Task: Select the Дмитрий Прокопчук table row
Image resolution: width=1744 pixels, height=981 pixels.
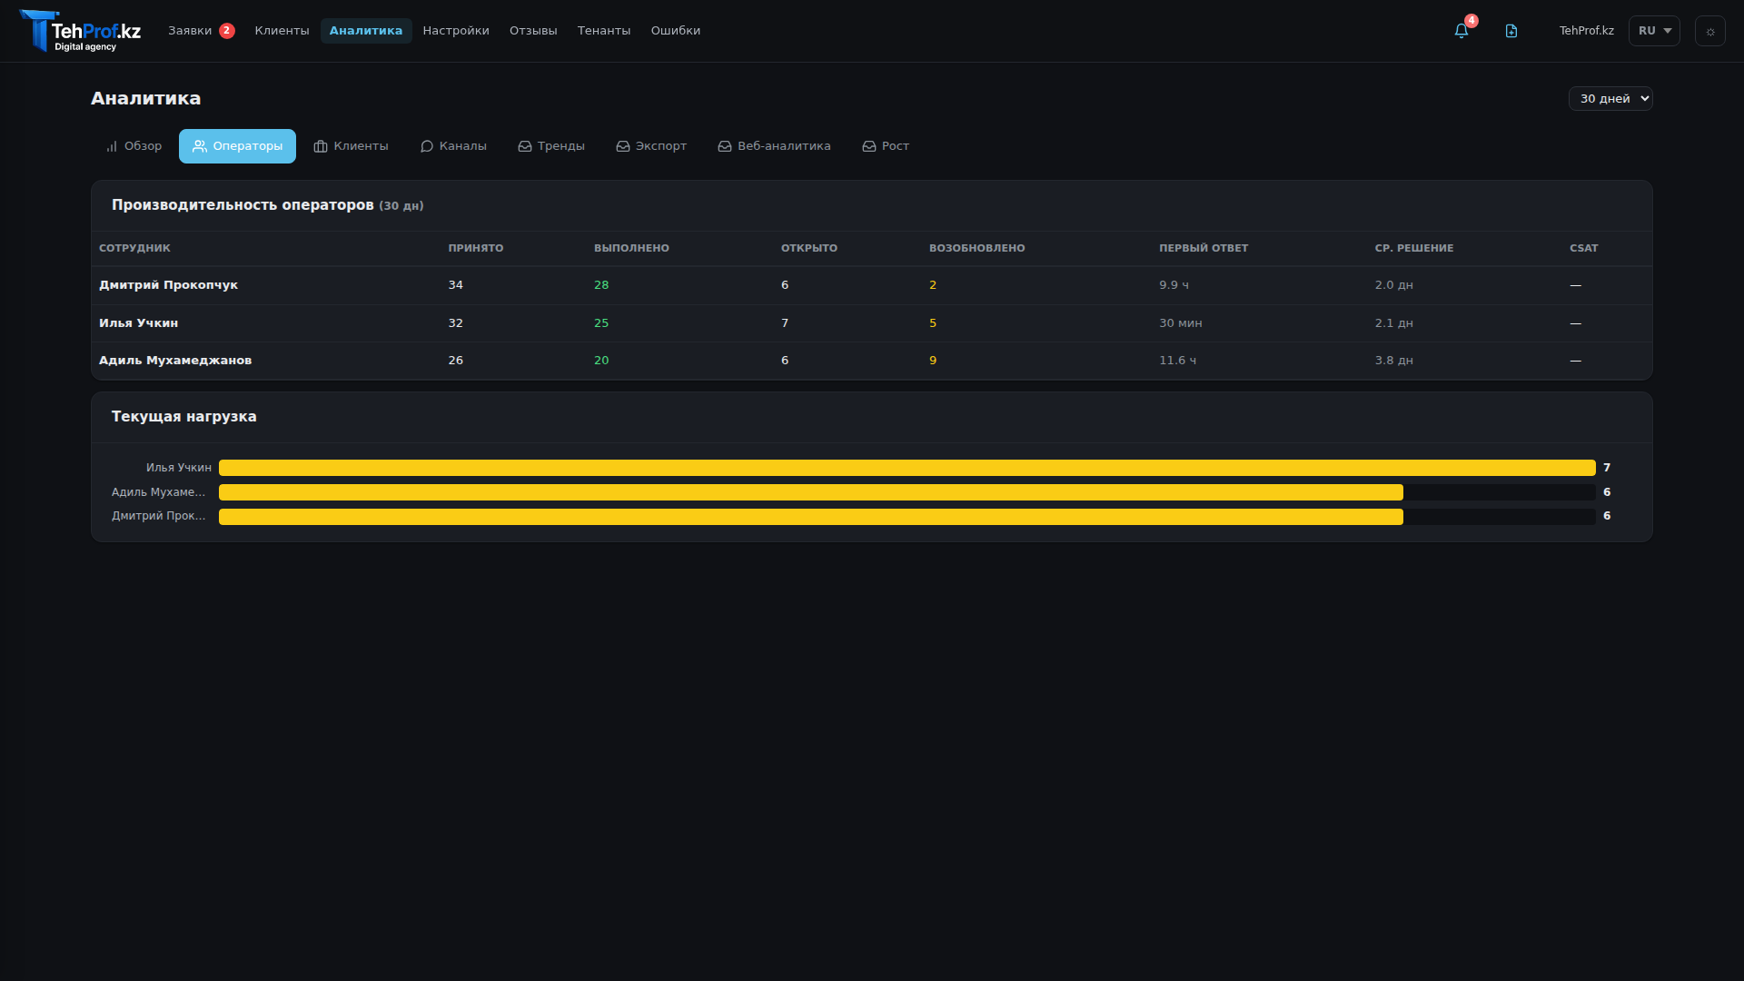Action: click(168, 285)
